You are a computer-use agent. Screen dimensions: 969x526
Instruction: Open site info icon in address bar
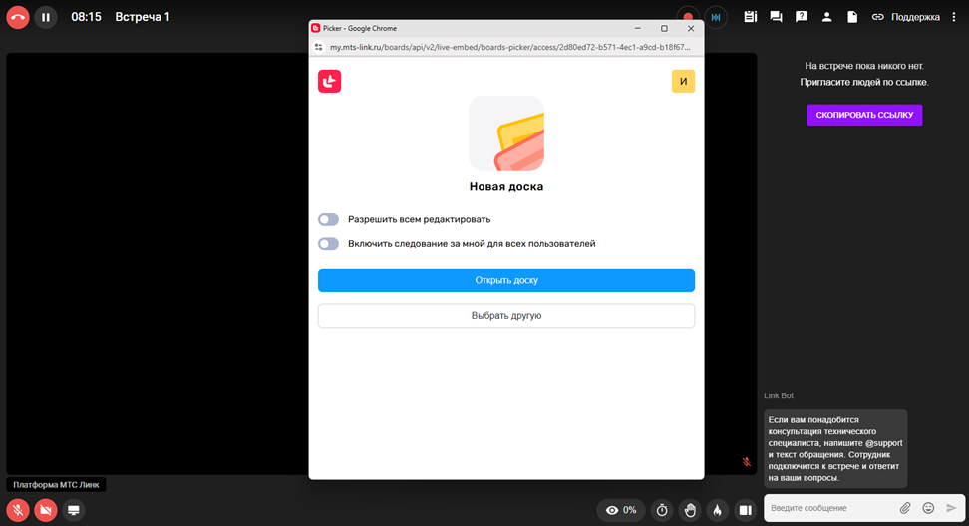319,47
